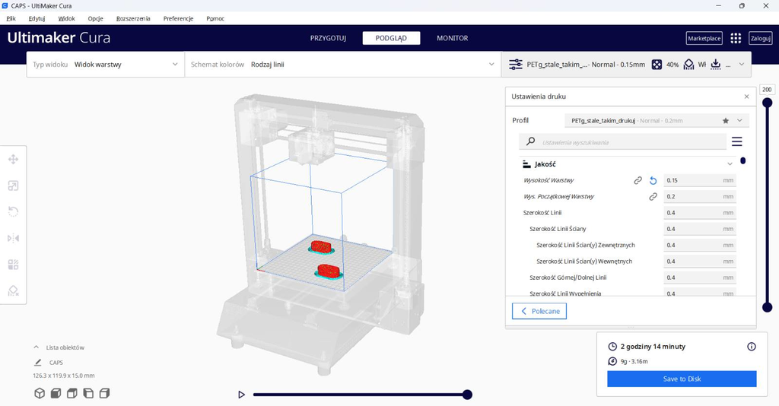Image resolution: width=779 pixels, height=406 pixels.
Task: Collapse the Lista obiektów list
Action: pyautogui.click(x=37, y=347)
